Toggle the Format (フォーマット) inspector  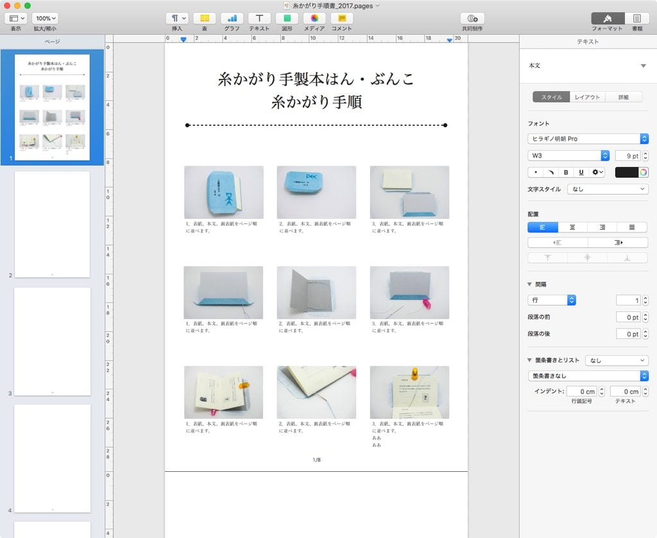click(608, 19)
